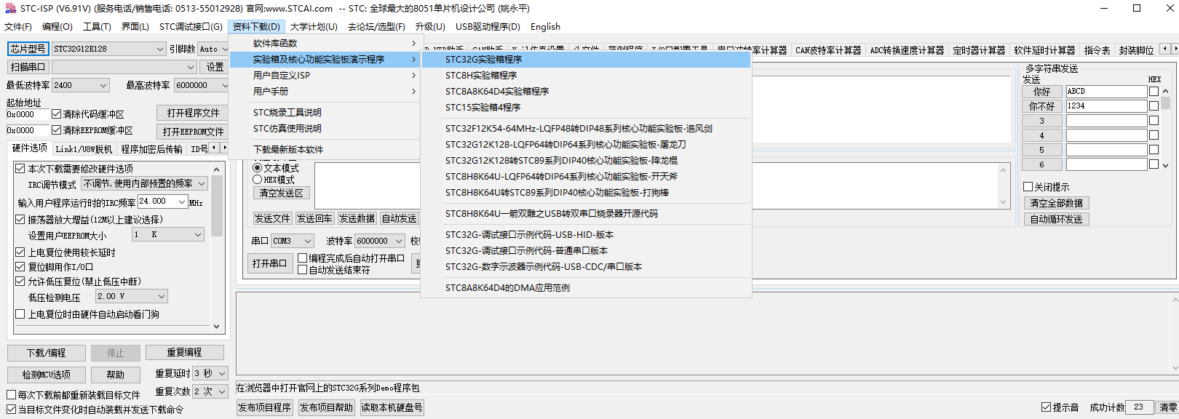This screenshot has width=1179, height=419.
Task: Toggle 关闭提示 checkbox
Action: tap(1028, 187)
